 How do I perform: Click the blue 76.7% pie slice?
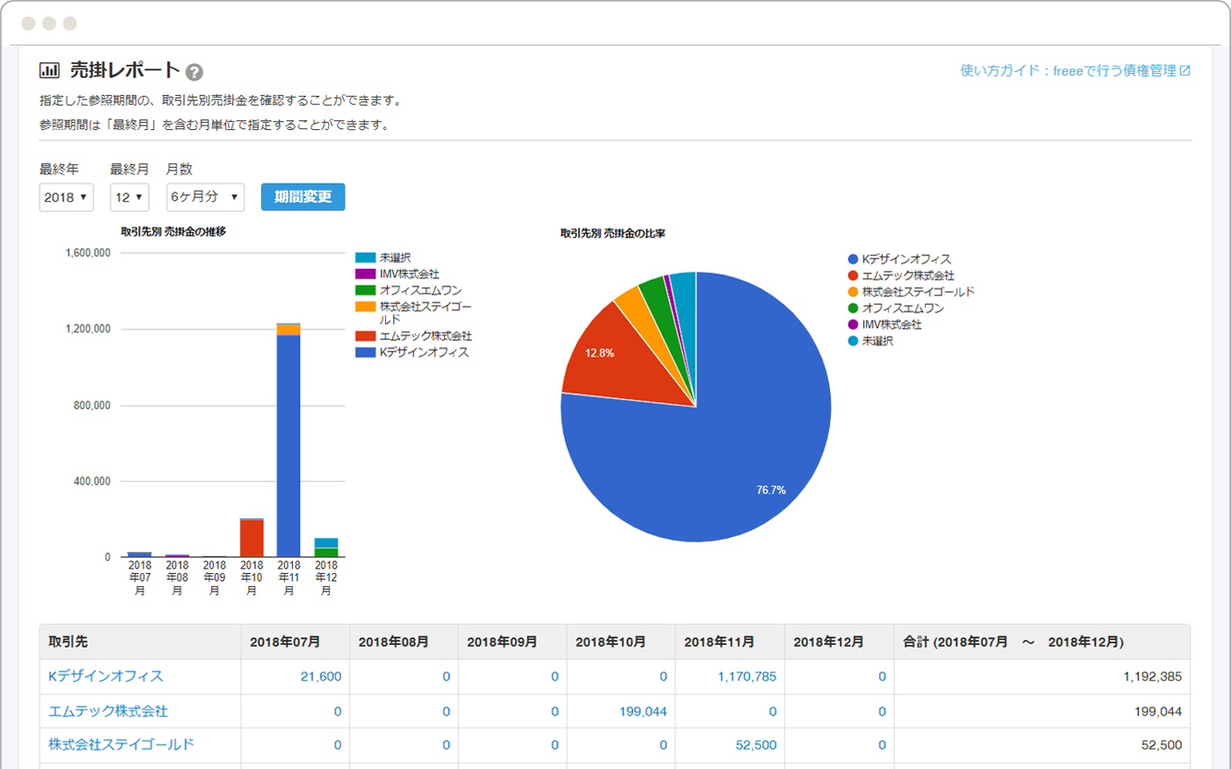coord(721,457)
